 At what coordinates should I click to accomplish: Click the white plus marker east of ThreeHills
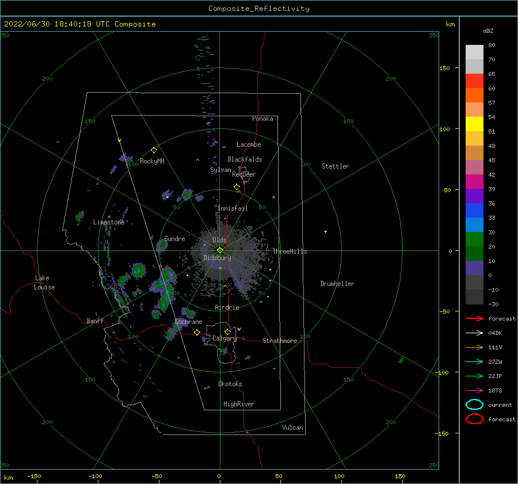click(325, 231)
